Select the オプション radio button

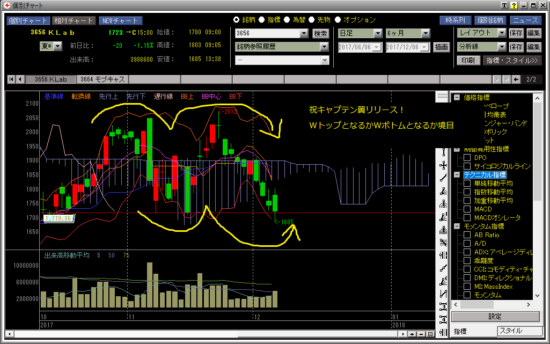coord(338,20)
